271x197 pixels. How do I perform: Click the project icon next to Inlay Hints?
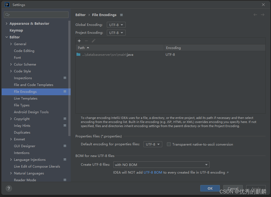65,125
